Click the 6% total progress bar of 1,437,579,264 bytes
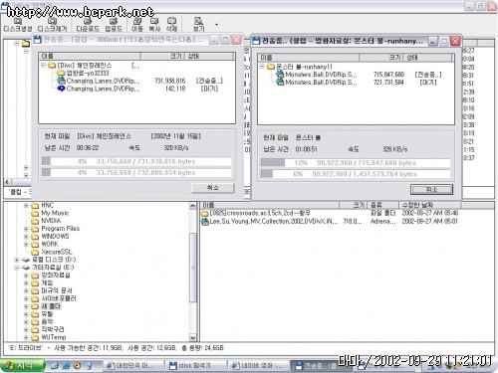The width and height of the screenshot is (498, 373). click(x=356, y=174)
